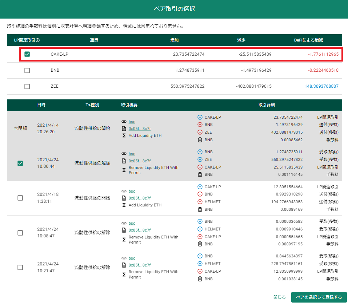Click the DeFiによる増減 column header
348x304 pixels.
coord(308,40)
